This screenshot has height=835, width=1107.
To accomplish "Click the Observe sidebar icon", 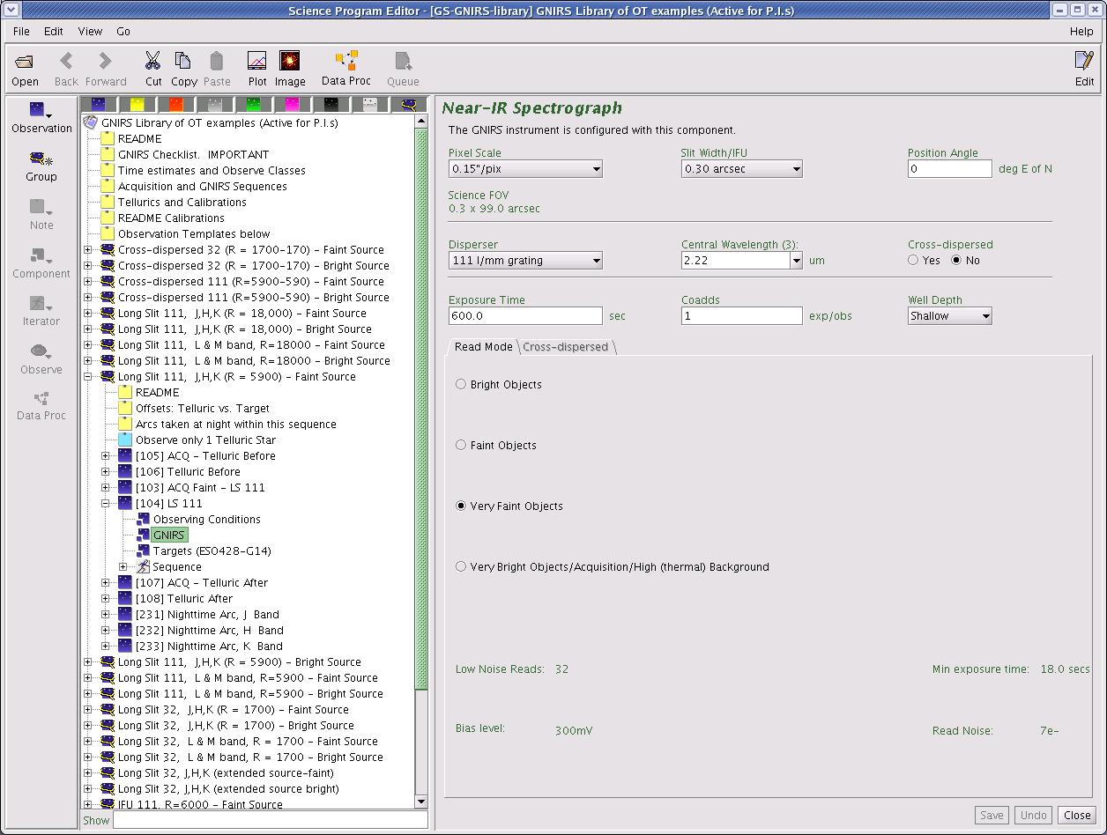I will pyautogui.click(x=41, y=352).
